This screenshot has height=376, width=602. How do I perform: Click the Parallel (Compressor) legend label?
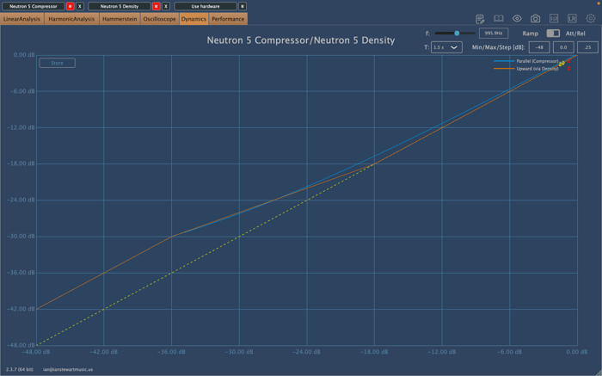[537, 61]
